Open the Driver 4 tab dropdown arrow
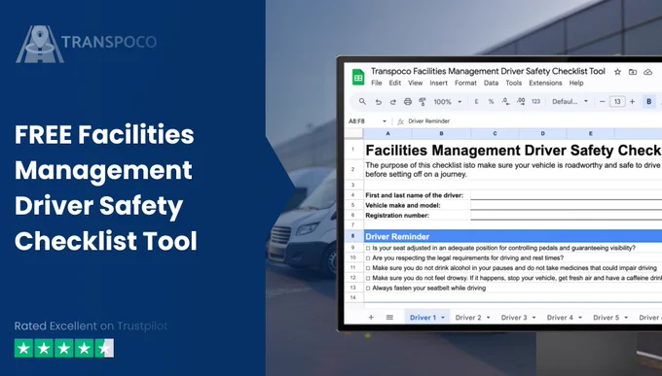The width and height of the screenshot is (662, 376). tap(580, 318)
